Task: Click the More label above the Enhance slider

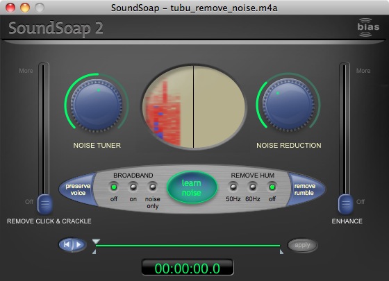Action: [x=363, y=71]
